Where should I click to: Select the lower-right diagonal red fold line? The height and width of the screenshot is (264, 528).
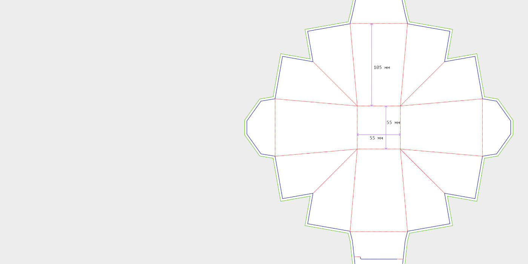tap(422, 171)
